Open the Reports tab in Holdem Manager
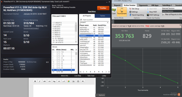Image resolution: width=182 pixels, height=97 pixels. pyautogui.click(x=117, y=5)
